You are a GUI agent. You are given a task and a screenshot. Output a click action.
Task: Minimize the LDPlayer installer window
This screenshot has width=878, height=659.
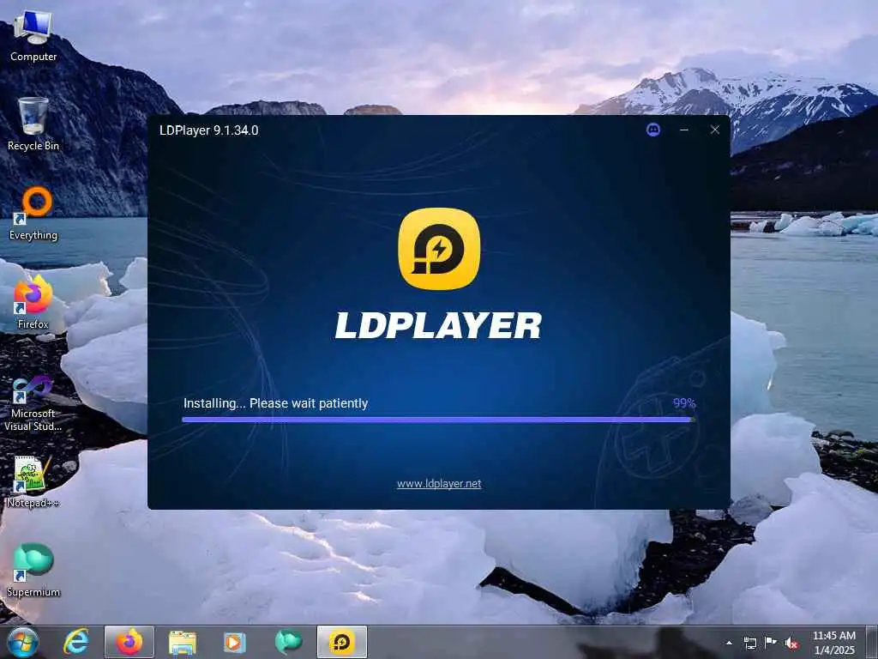[x=683, y=130]
